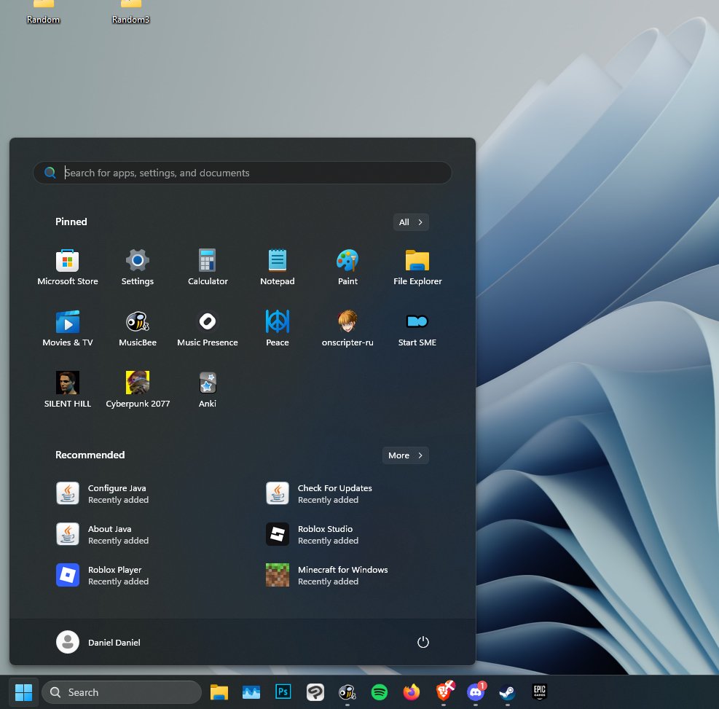Open Anki pinned app
Image resolution: width=719 pixels, height=709 pixels.
coord(208,390)
